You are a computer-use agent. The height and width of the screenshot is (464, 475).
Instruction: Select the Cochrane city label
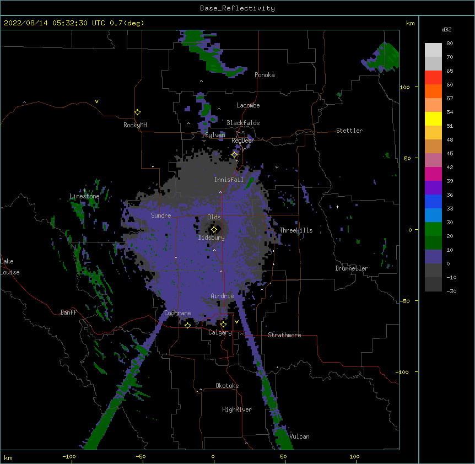pyautogui.click(x=177, y=313)
